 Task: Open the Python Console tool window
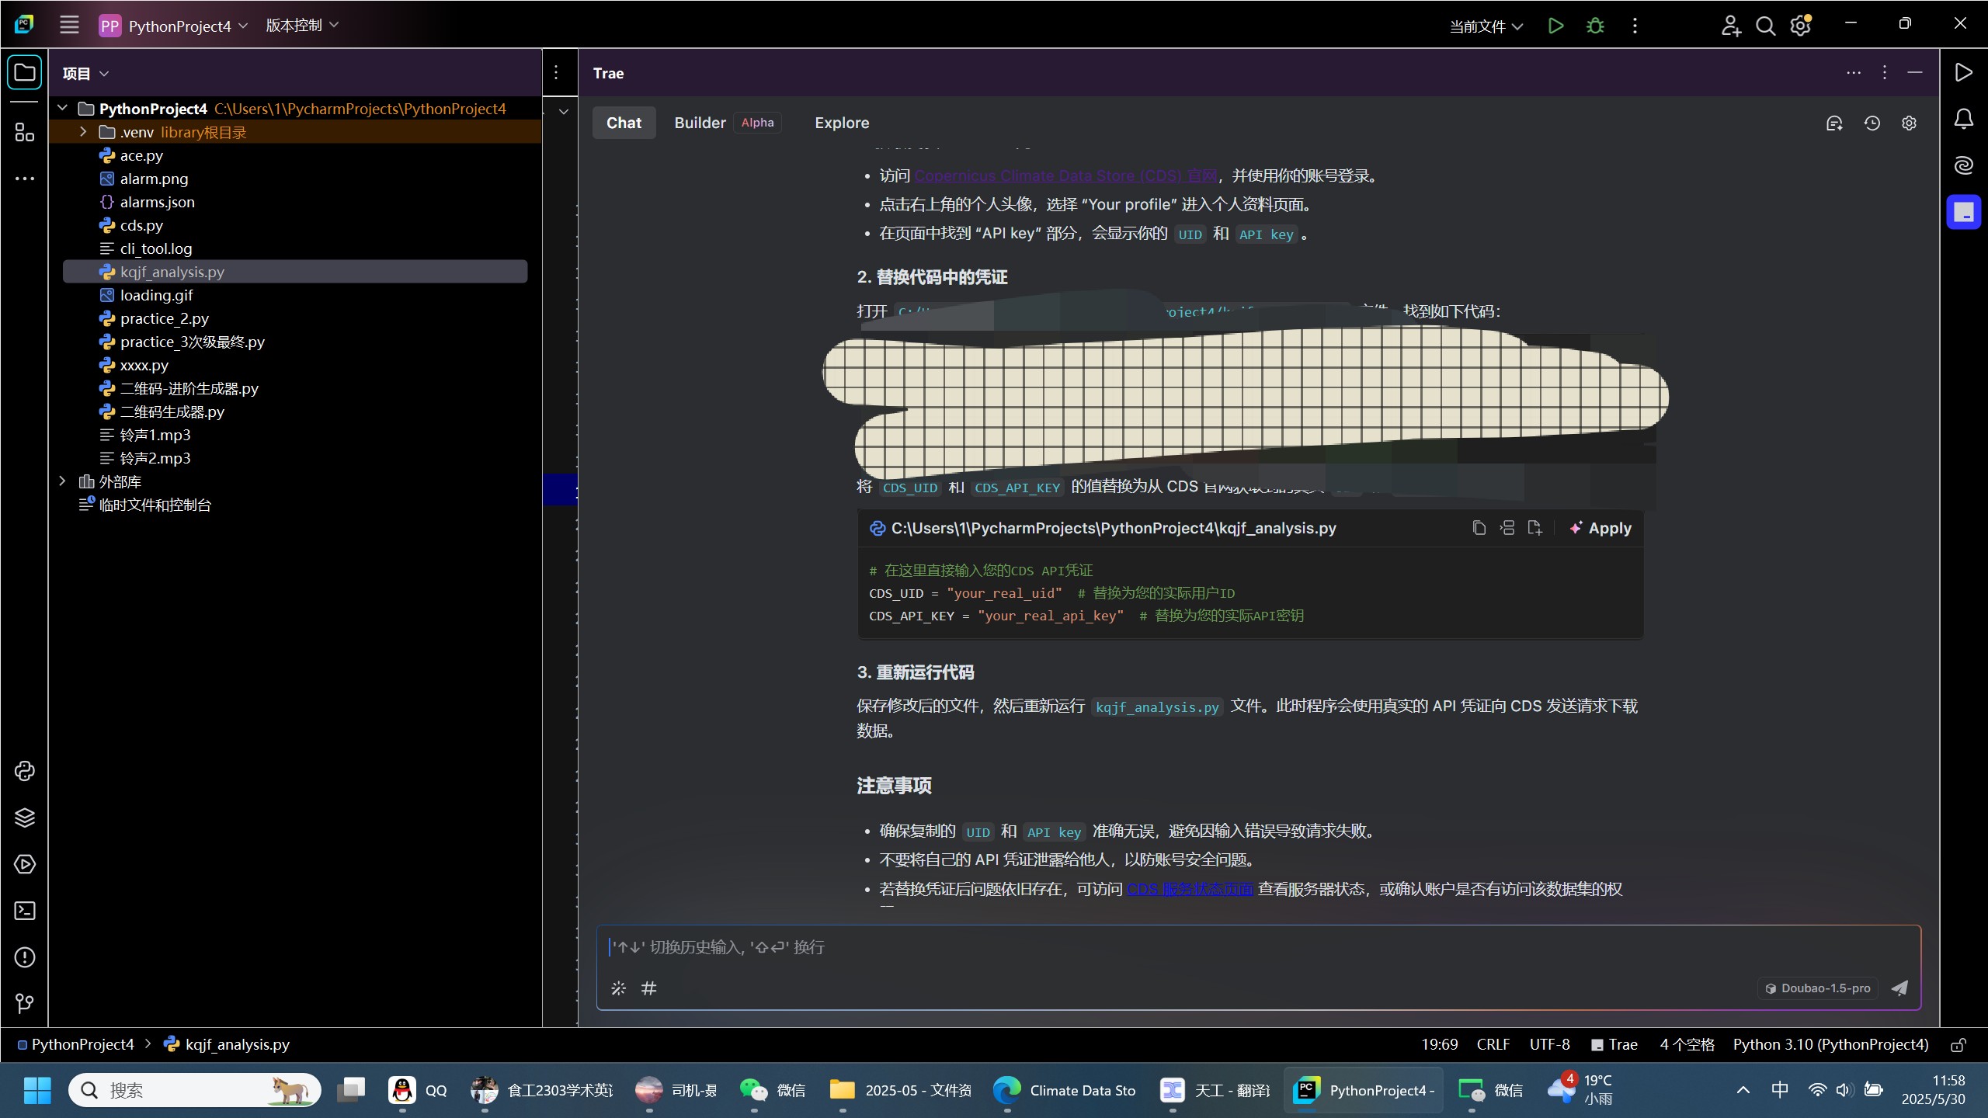pos(24,771)
